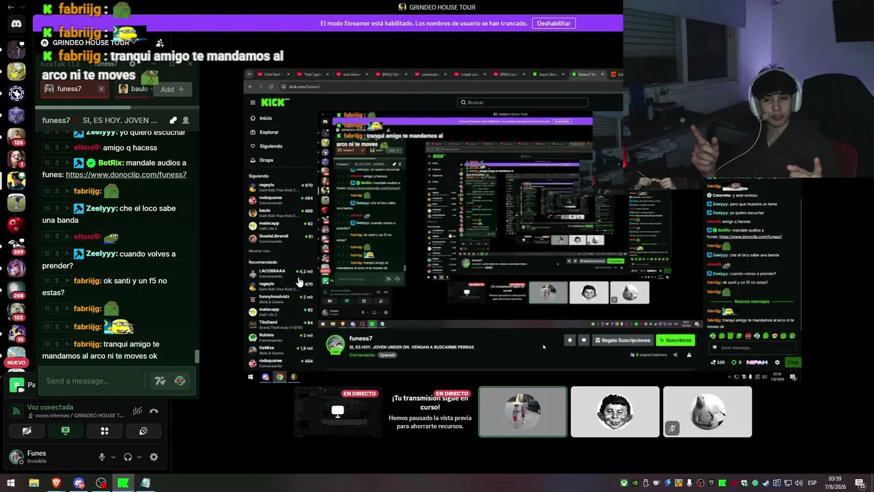Click Kick search box Buscar
The width and height of the screenshot is (874, 492).
[x=523, y=102]
